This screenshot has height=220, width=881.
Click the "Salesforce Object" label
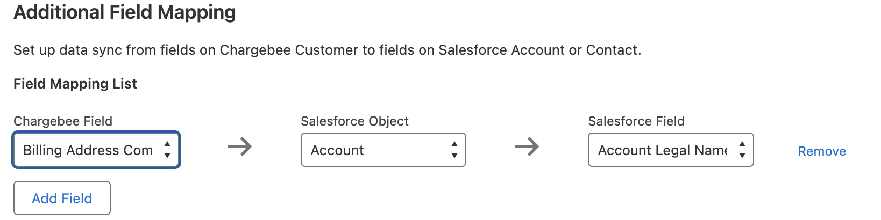354,121
